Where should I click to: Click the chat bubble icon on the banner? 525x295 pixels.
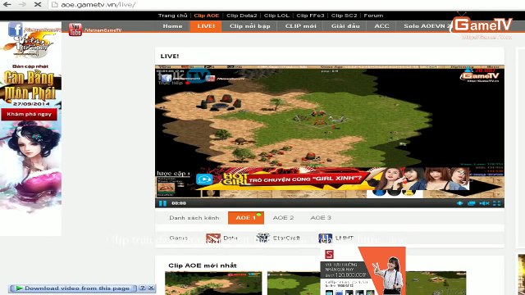pyautogui.click(x=204, y=179)
